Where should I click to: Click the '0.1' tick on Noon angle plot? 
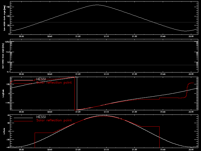point(9,72)
